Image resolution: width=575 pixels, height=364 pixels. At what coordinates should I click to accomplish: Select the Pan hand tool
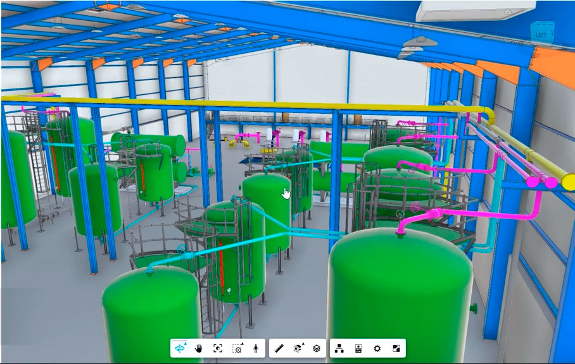pyautogui.click(x=199, y=348)
